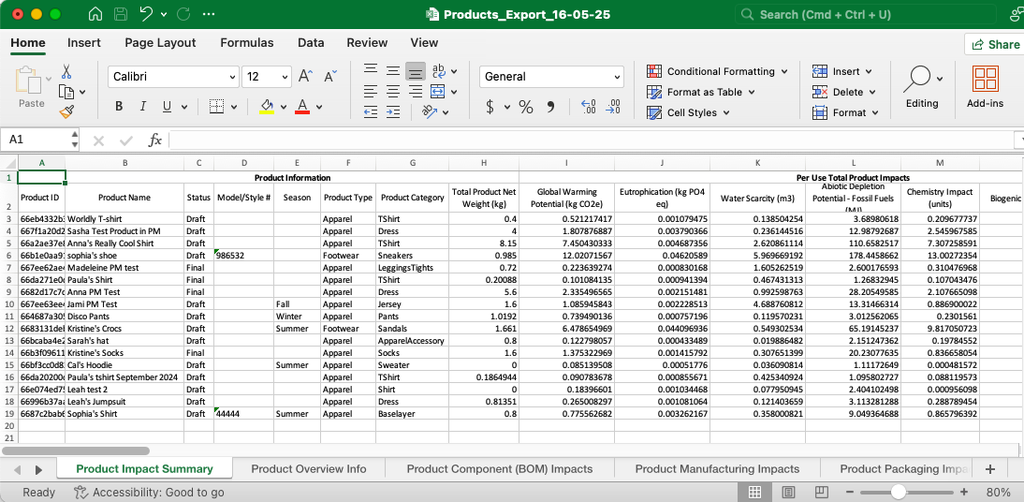Increase font size with the larger A icon
The width and height of the screenshot is (1024, 502).
[306, 77]
